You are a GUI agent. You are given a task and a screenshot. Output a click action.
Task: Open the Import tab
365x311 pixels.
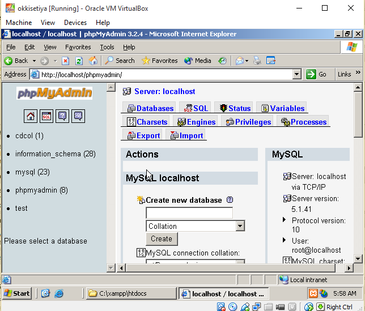186,135
